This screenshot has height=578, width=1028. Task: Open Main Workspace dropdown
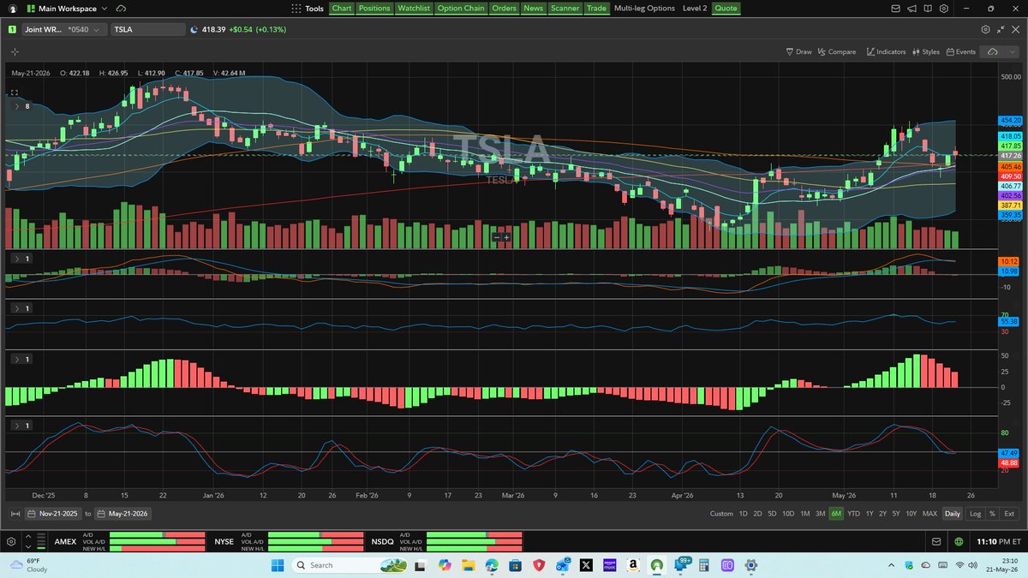[67, 9]
